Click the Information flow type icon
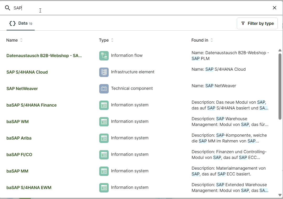The height and width of the screenshot is (199, 283). [104, 56]
